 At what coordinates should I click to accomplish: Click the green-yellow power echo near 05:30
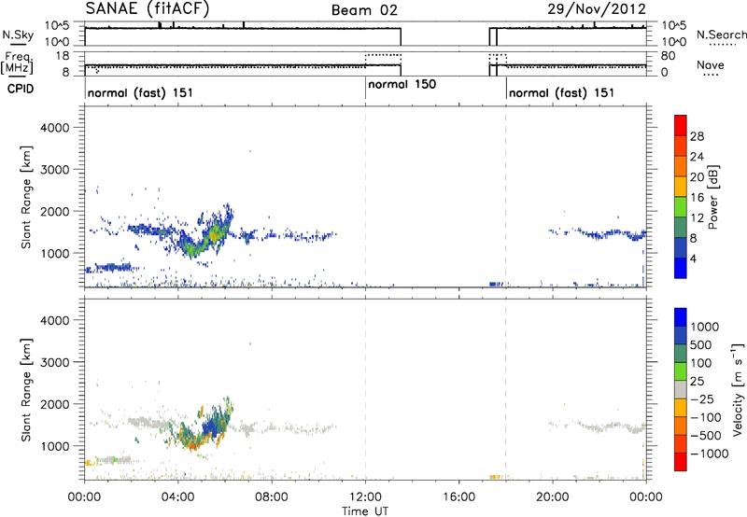tap(213, 233)
